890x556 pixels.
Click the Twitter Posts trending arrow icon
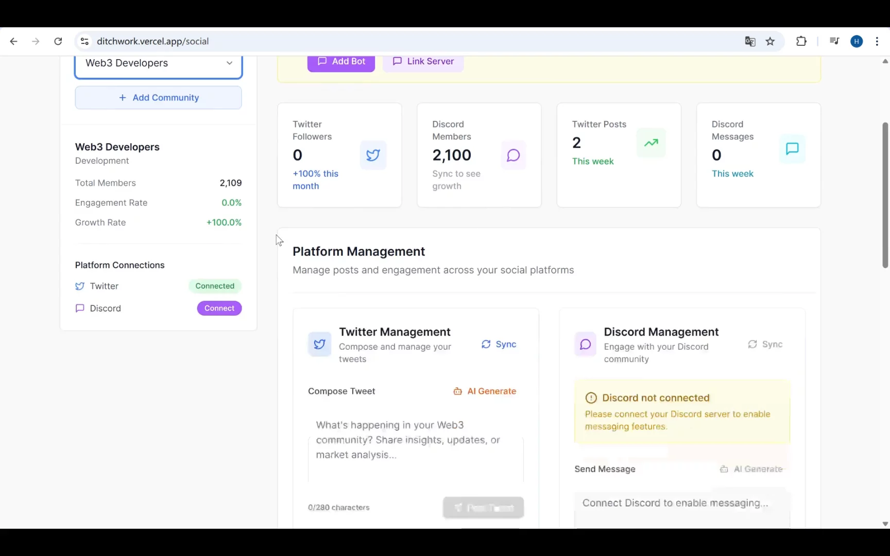651,143
